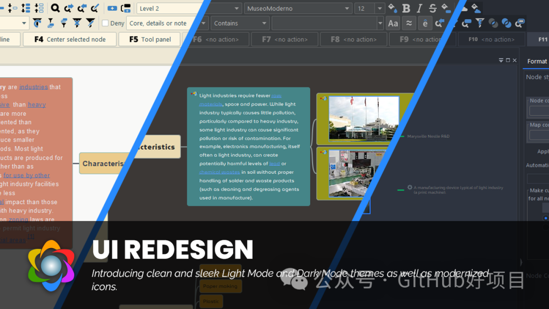Click the no-filtering funnel with X icon
Viewport: 549px width, 309px height.
click(77, 23)
